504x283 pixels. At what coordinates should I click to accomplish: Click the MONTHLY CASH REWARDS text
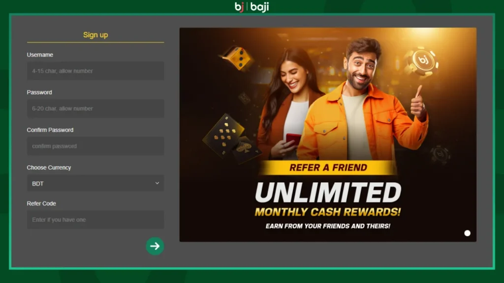(x=328, y=212)
